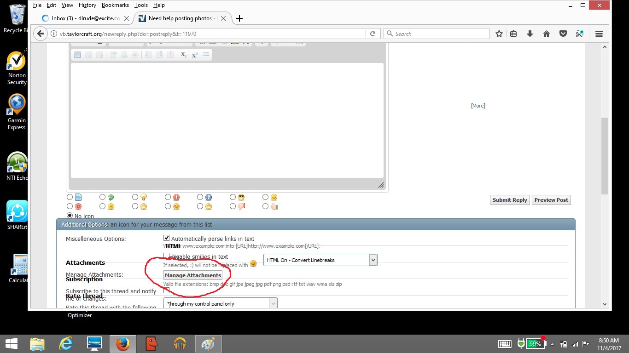629x353 pixels.
Task: Open the Tools menu
Action: [x=141, y=5]
